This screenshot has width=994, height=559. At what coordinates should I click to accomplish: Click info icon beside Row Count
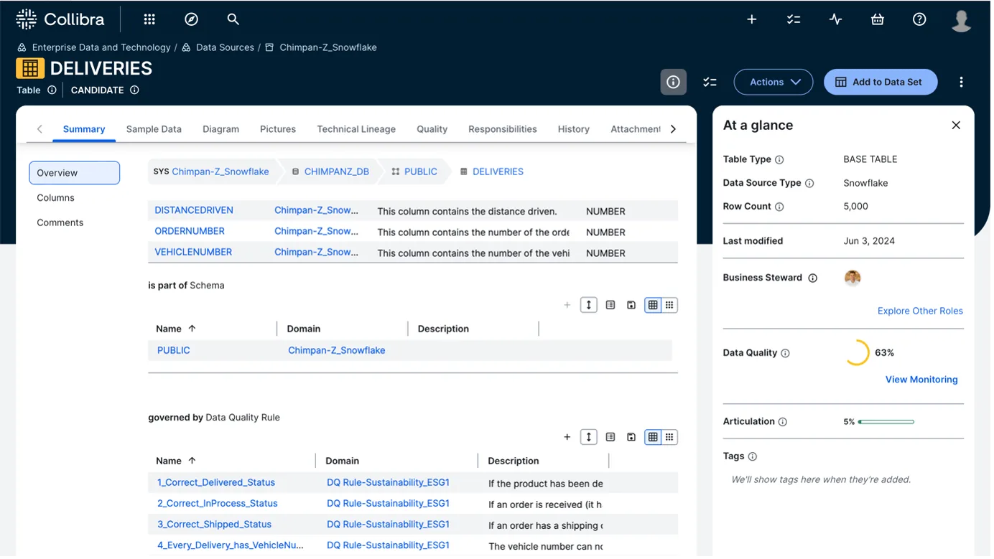[779, 207]
